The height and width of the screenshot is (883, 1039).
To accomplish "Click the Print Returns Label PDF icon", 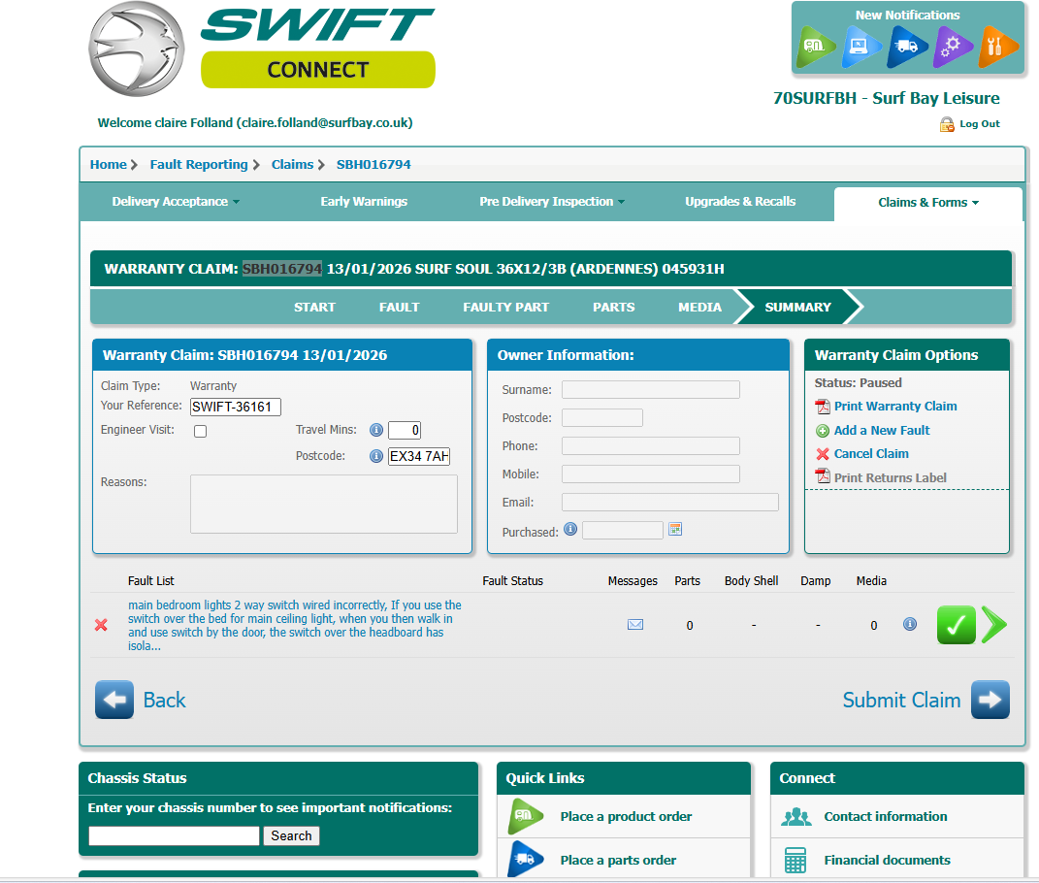I will click(x=823, y=476).
